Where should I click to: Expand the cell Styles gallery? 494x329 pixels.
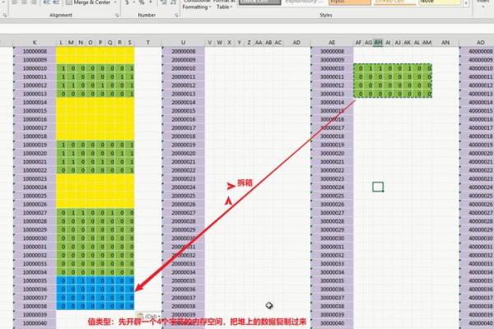(466, 3)
